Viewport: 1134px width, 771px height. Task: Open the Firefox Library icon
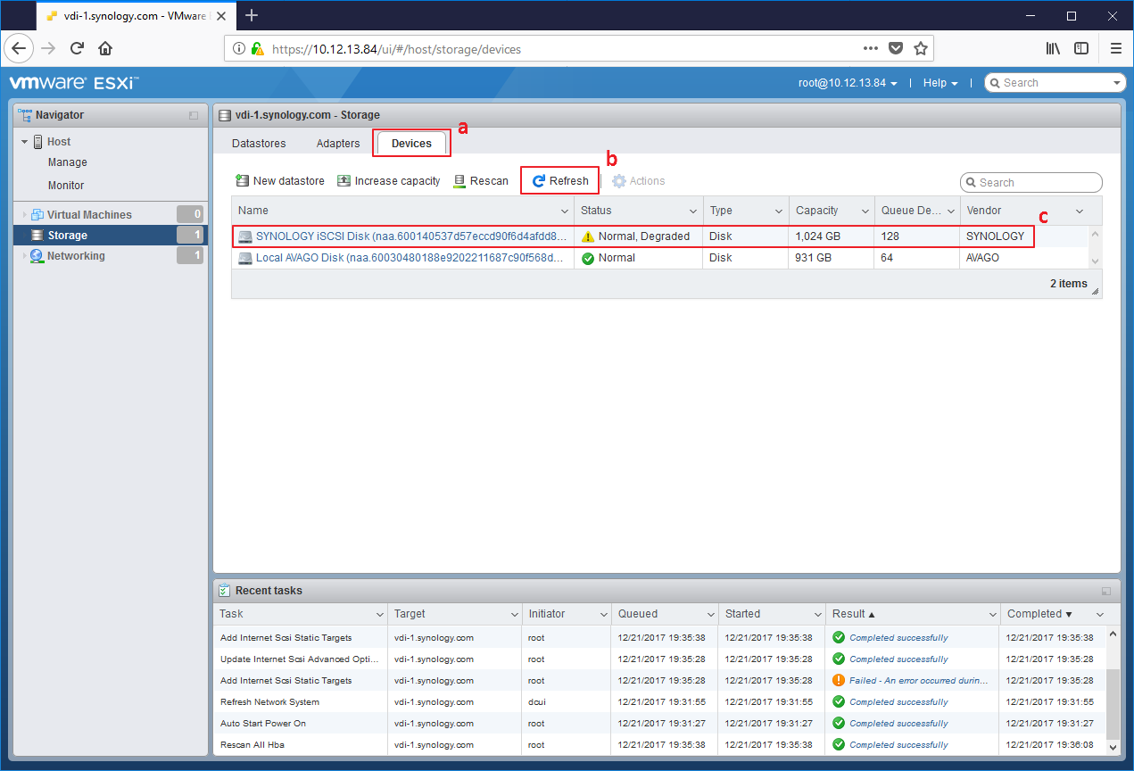1053,48
